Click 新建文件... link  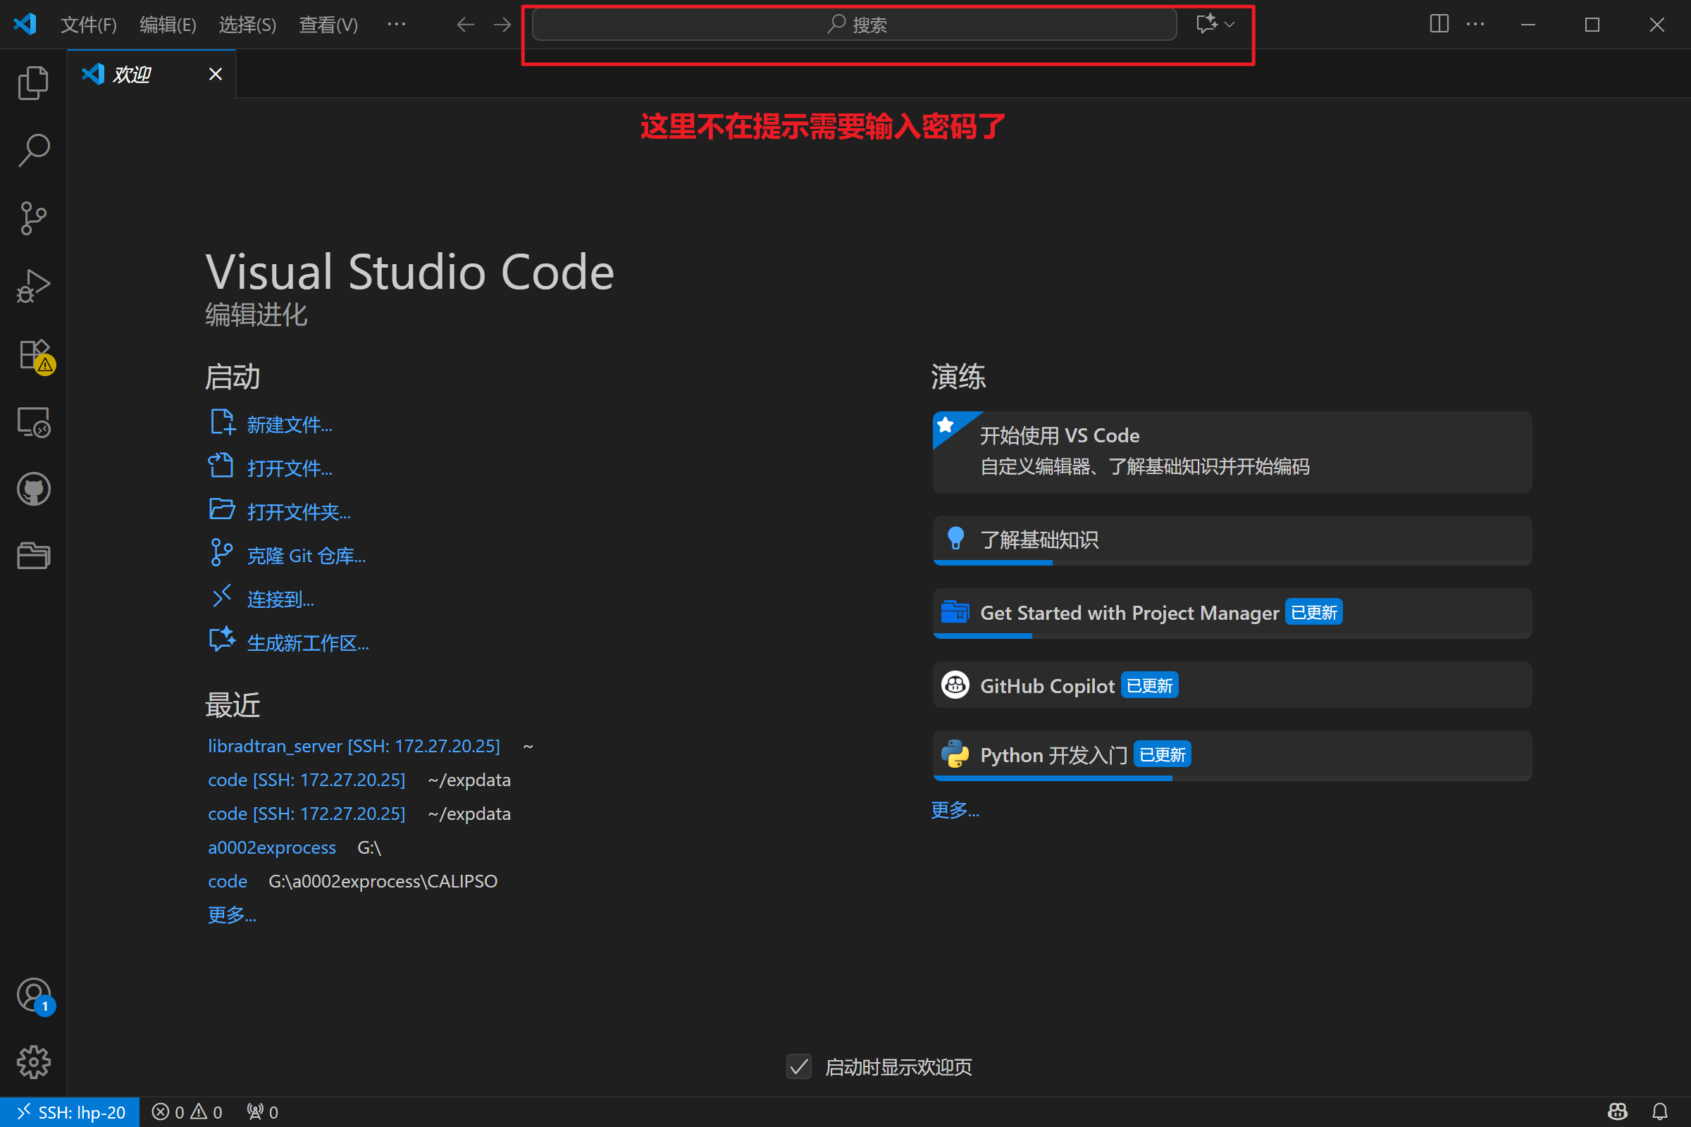pos(290,425)
